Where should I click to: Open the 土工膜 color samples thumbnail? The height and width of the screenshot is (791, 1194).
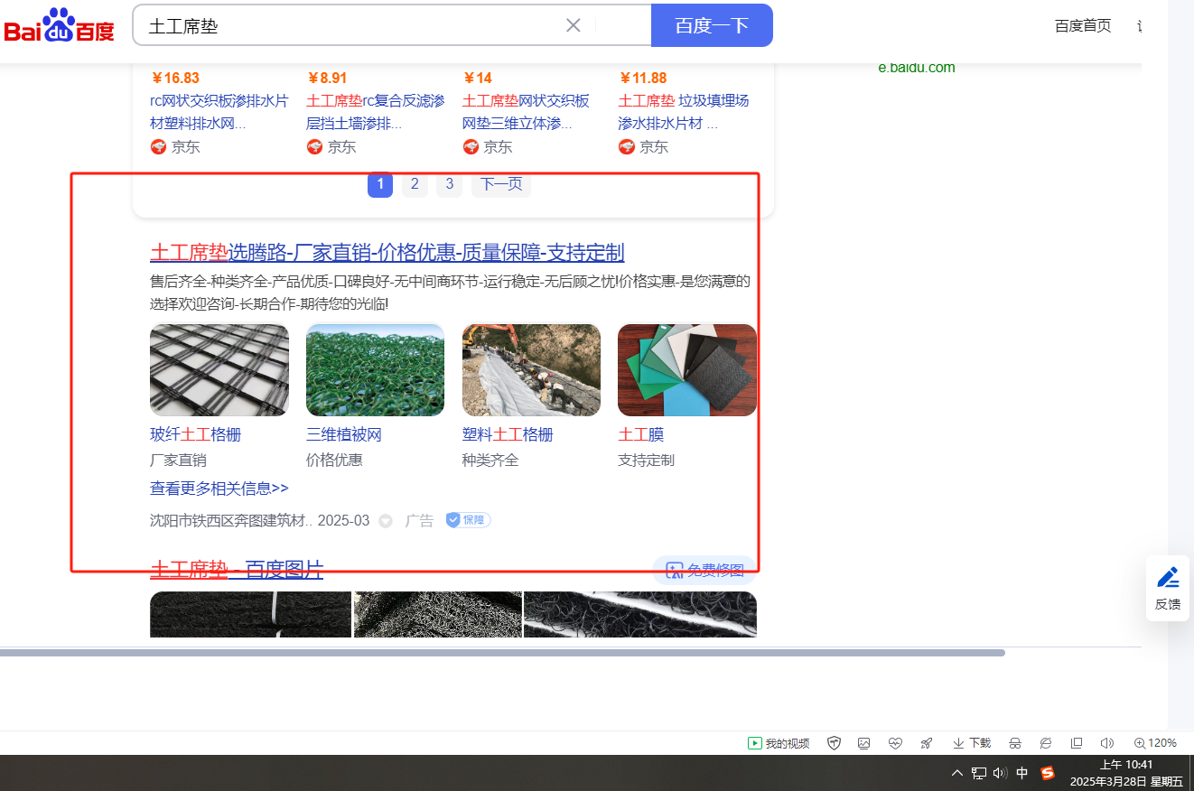coord(687,370)
